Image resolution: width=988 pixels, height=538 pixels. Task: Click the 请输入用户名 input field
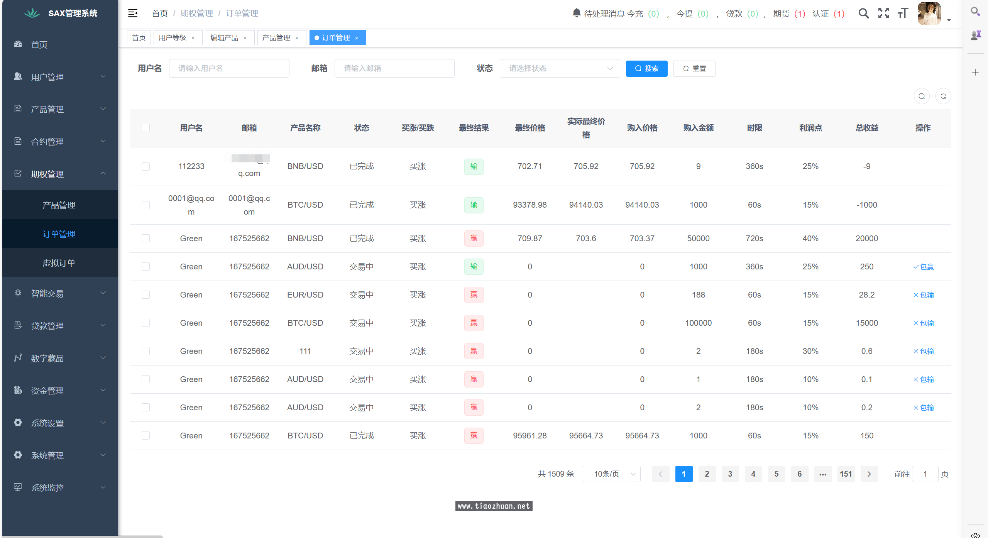tap(229, 69)
